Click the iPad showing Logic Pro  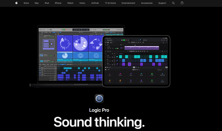[x=136, y=61]
